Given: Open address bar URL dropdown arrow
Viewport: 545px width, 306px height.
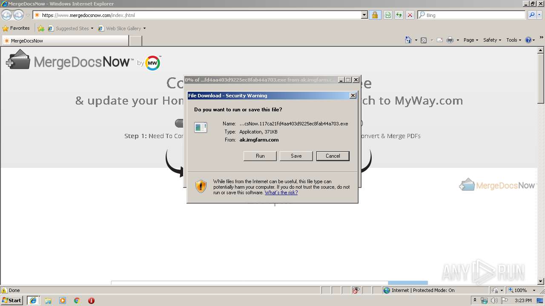Looking at the screenshot, I should coord(364,15).
